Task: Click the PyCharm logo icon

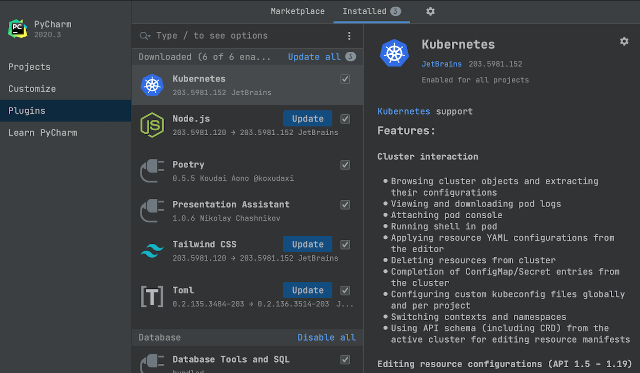Action: coord(18,29)
